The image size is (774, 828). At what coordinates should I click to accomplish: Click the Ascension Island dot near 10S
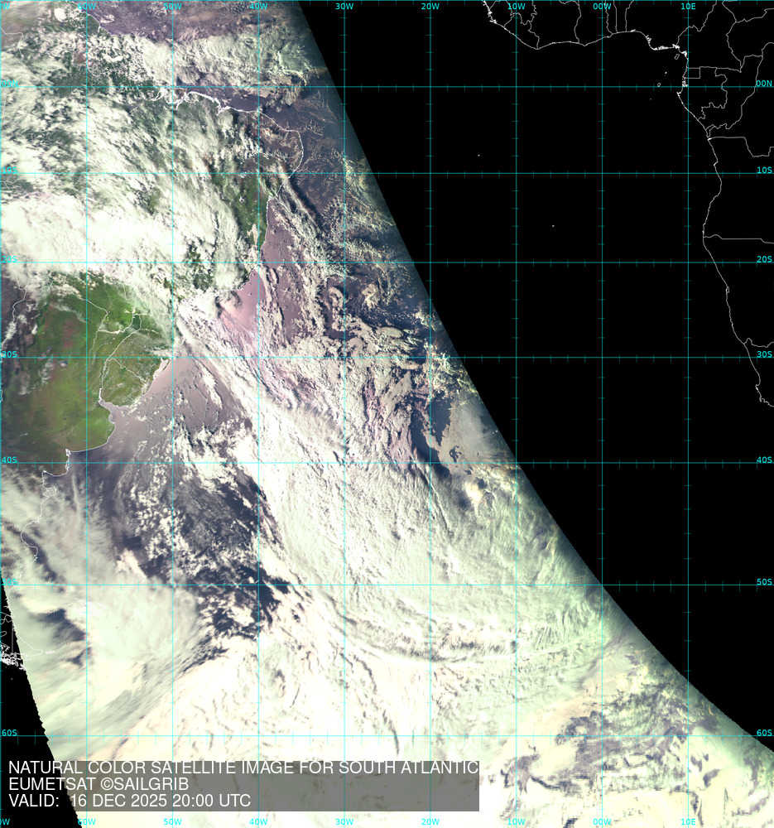[x=478, y=154]
